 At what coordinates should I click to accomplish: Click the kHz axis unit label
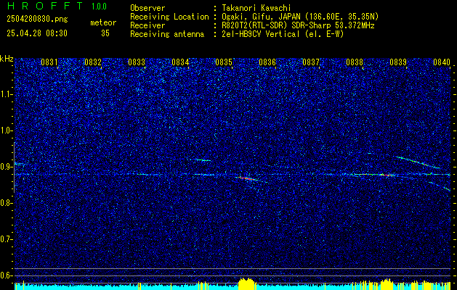tap(7, 59)
